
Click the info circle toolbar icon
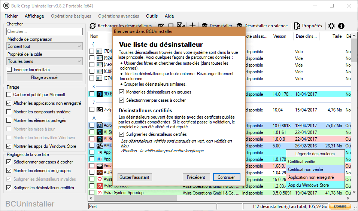click(x=341, y=26)
